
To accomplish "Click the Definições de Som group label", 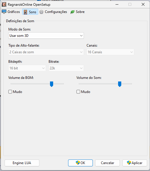I will [20, 21].
